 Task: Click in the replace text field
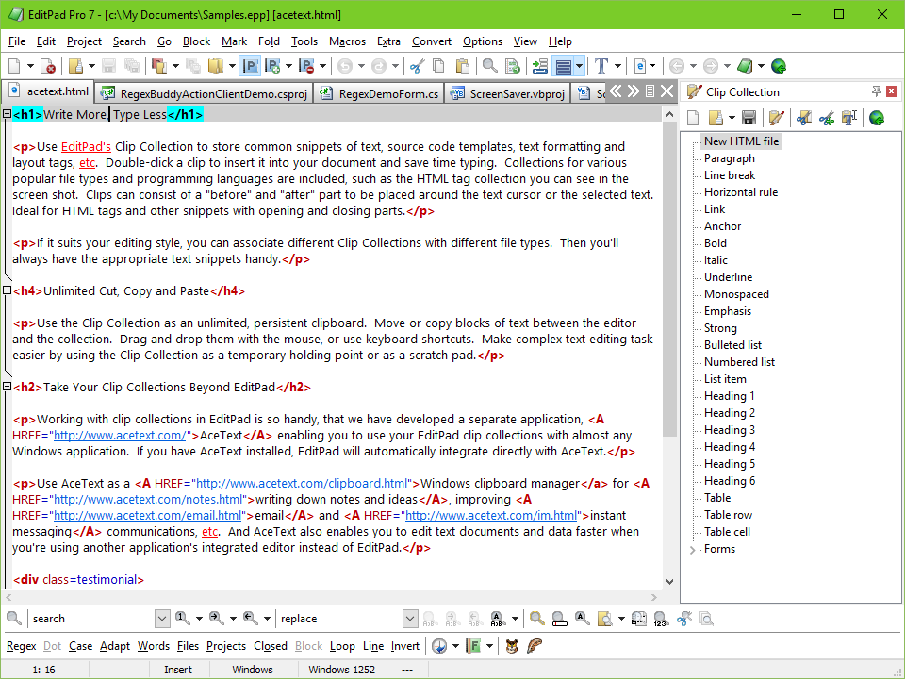coord(340,619)
